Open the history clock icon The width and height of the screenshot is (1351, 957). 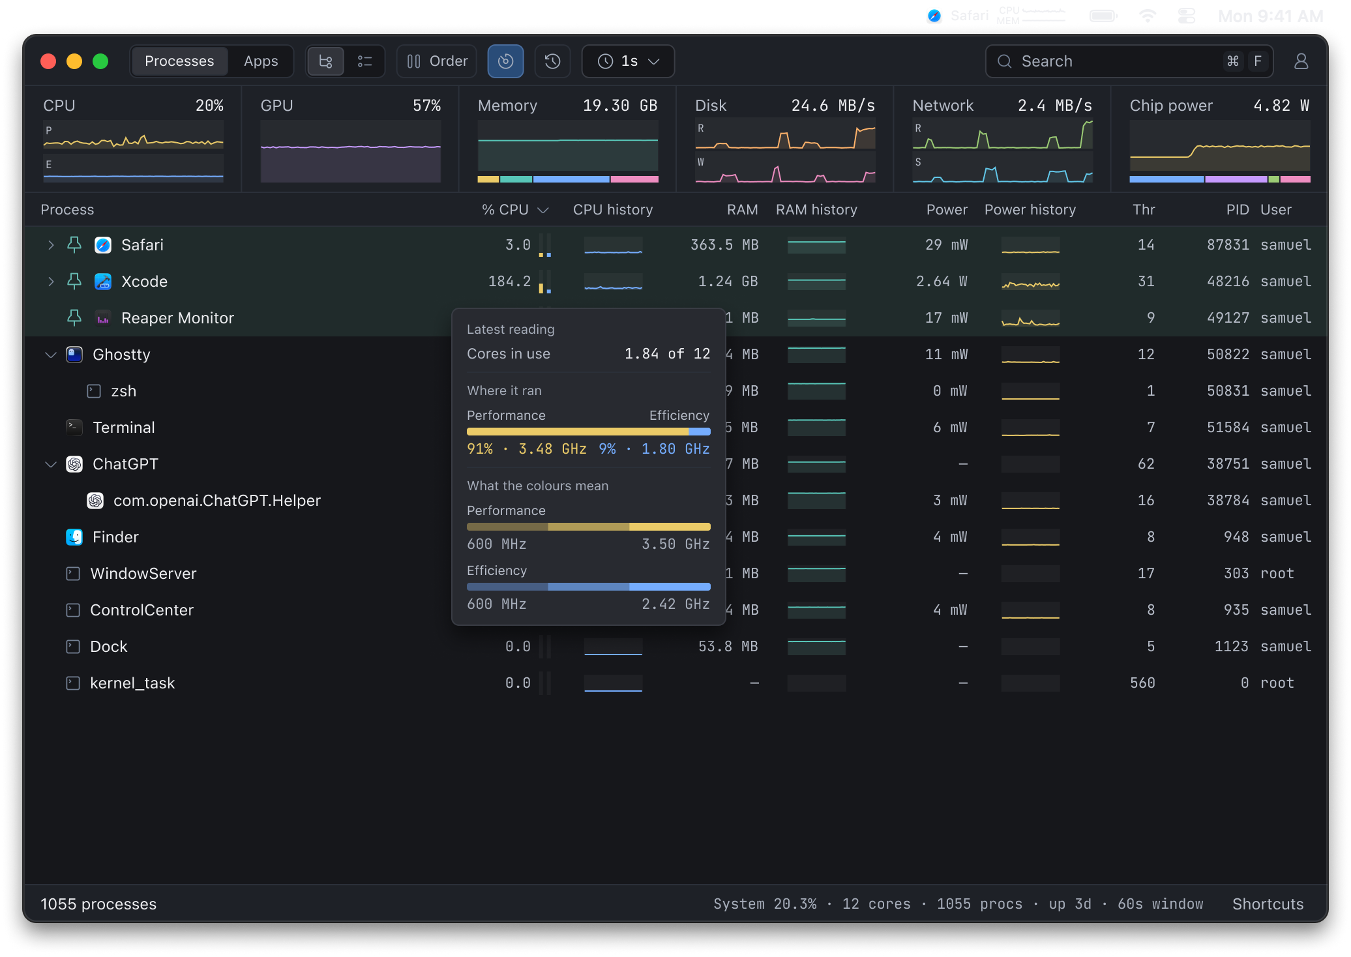pos(552,61)
